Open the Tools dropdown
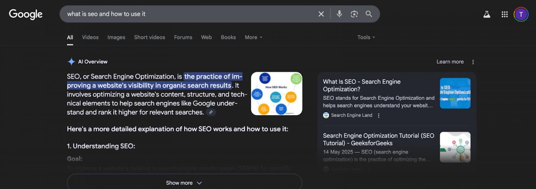 click(366, 37)
